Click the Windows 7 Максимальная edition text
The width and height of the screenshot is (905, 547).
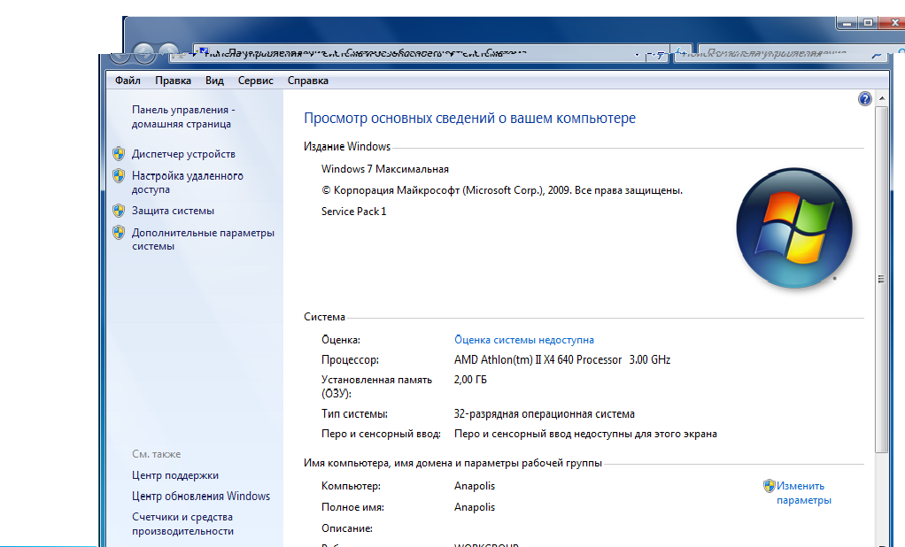pyautogui.click(x=385, y=169)
